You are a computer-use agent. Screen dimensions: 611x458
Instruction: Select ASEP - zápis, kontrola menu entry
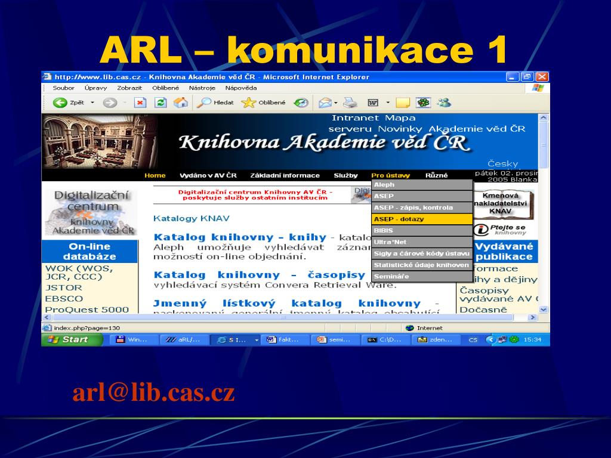(422, 208)
